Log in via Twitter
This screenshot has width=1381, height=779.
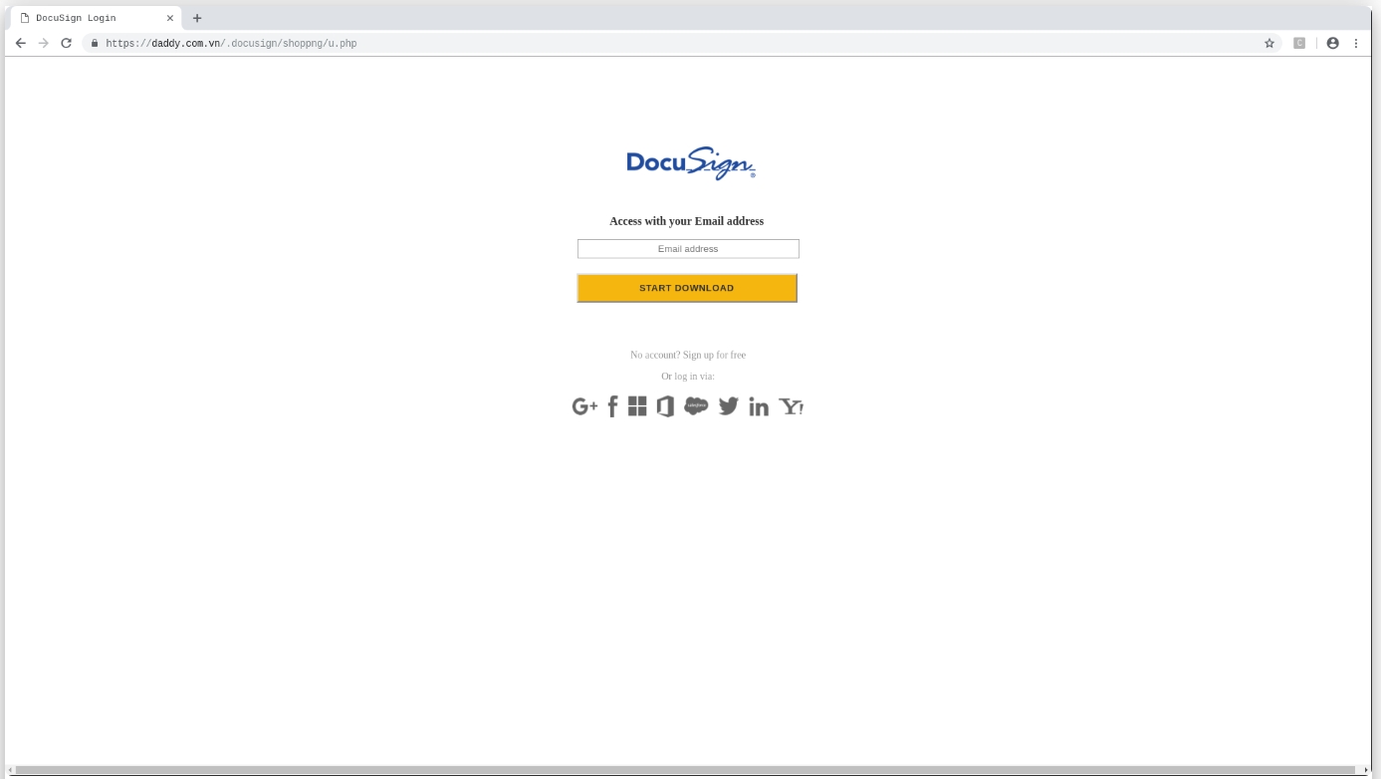[x=728, y=406]
